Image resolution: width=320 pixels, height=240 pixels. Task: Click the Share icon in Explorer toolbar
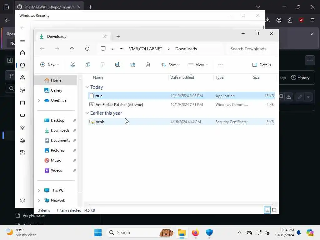132,65
